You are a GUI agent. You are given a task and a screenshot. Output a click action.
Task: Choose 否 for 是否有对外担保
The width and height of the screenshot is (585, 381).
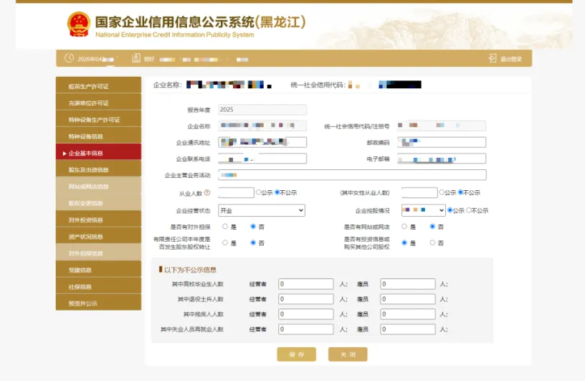[253, 226]
